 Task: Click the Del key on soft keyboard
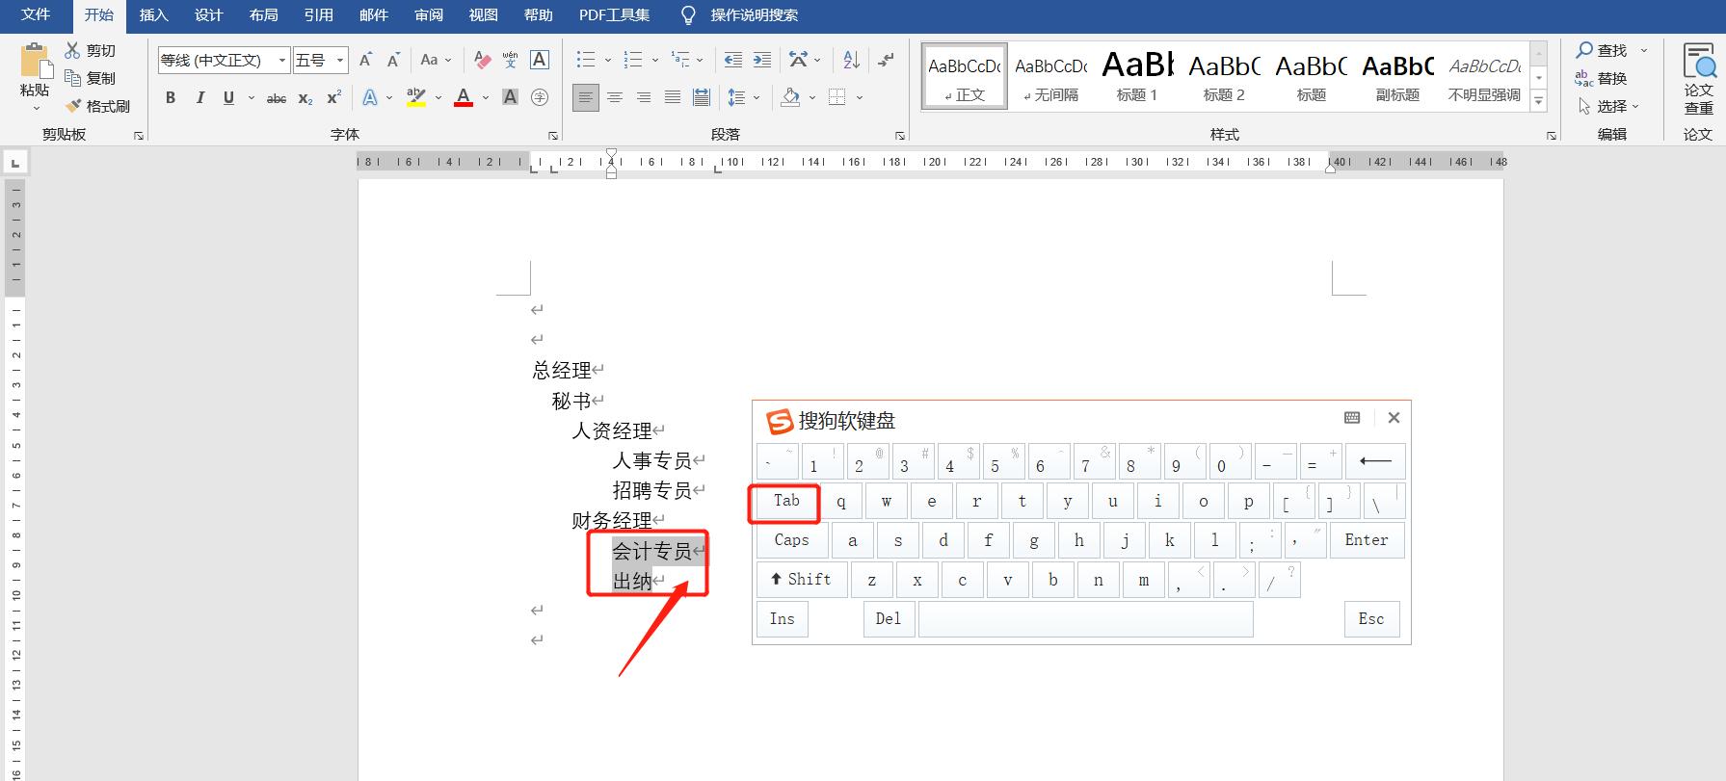[x=889, y=619]
